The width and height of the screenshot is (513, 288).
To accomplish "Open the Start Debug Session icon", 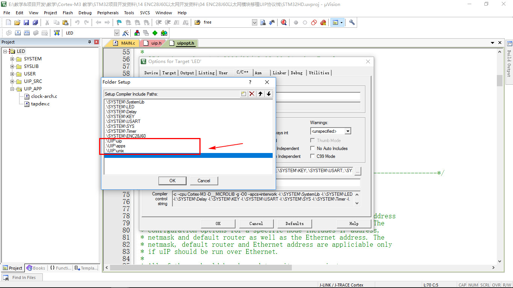I will pos(284,22).
